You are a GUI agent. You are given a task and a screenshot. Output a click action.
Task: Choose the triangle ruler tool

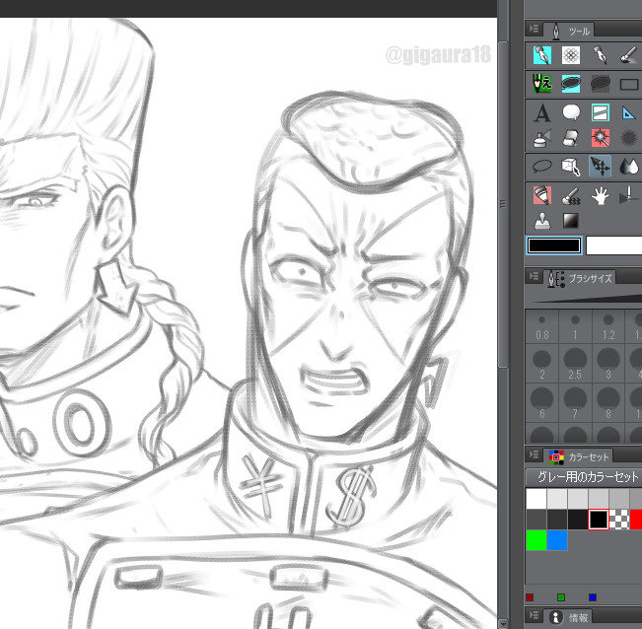point(628,112)
